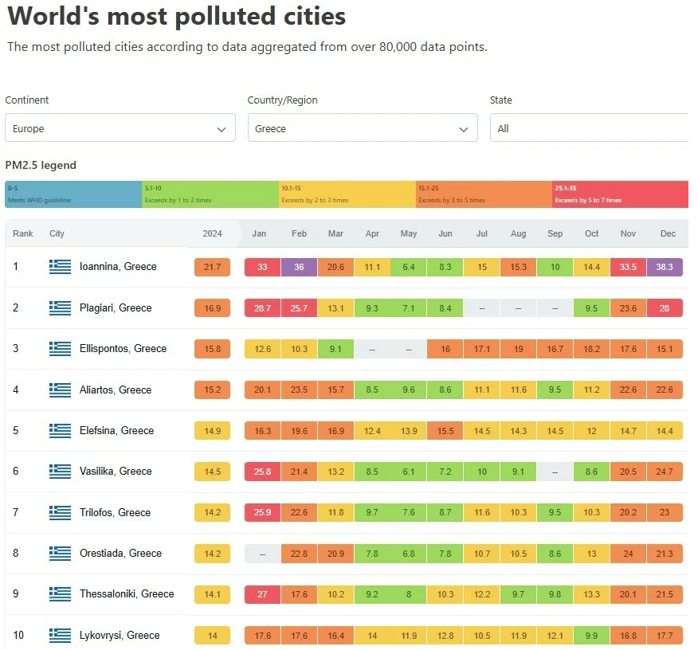Viewport: 698px width, 650px height.
Task: Click the red 25.1-35 legend swatch
Action: [620, 194]
